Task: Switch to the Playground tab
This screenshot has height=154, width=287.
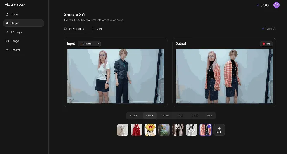Action: point(74,29)
